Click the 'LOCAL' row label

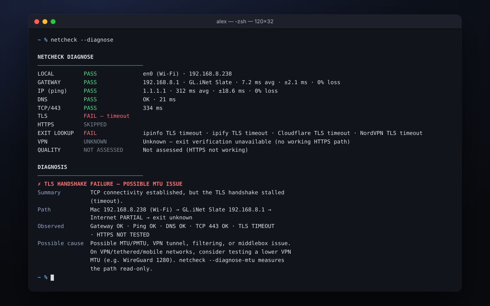(x=46, y=74)
